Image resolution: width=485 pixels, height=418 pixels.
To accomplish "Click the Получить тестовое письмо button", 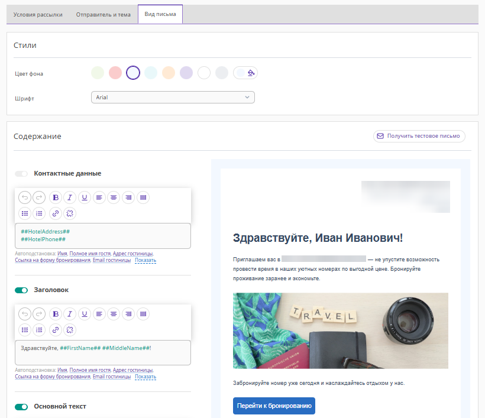I will 419,136.
